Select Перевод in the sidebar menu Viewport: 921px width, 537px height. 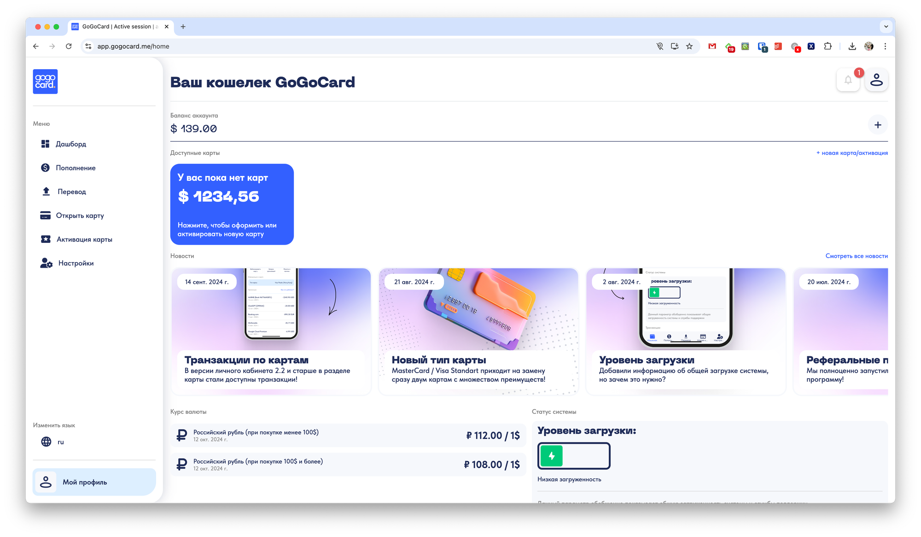point(72,192)
